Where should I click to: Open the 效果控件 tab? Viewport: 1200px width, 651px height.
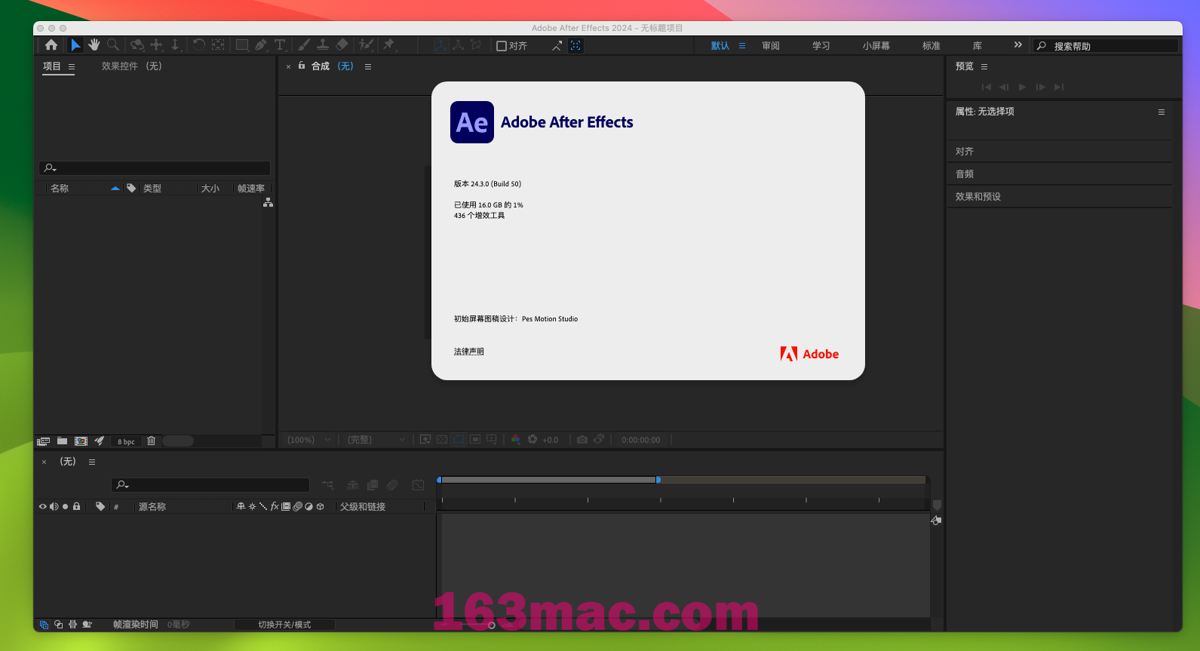132,66
